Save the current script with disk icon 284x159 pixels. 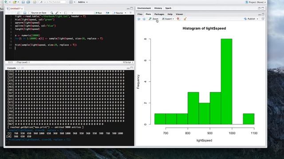[x=25, y=13]
